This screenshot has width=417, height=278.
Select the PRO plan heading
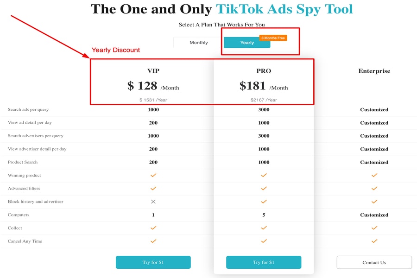tap(264, 71)
